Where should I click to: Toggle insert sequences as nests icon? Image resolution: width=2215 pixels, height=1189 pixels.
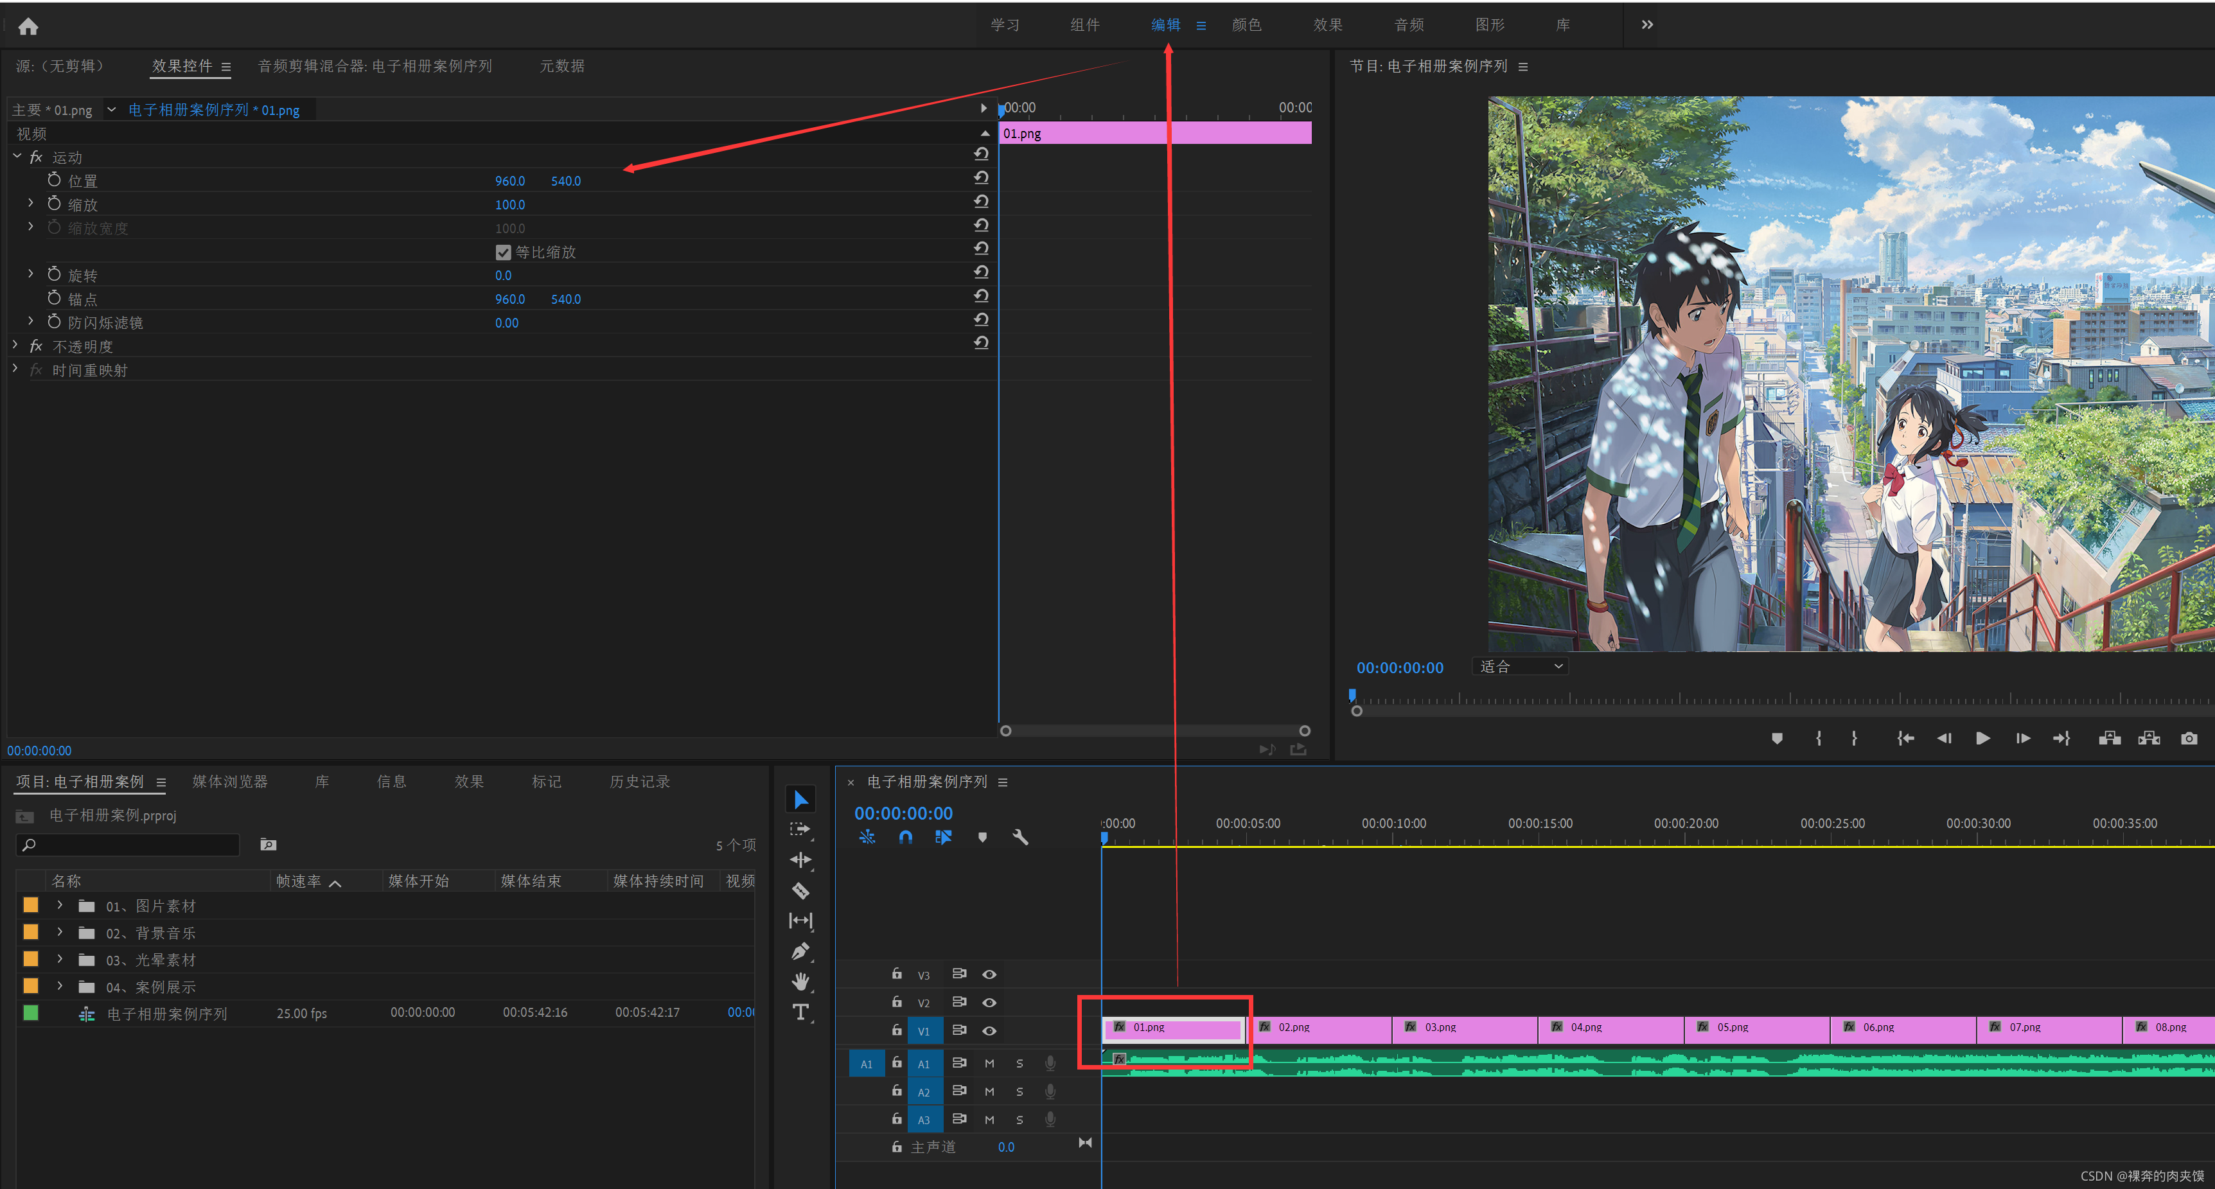pos(867,836)
